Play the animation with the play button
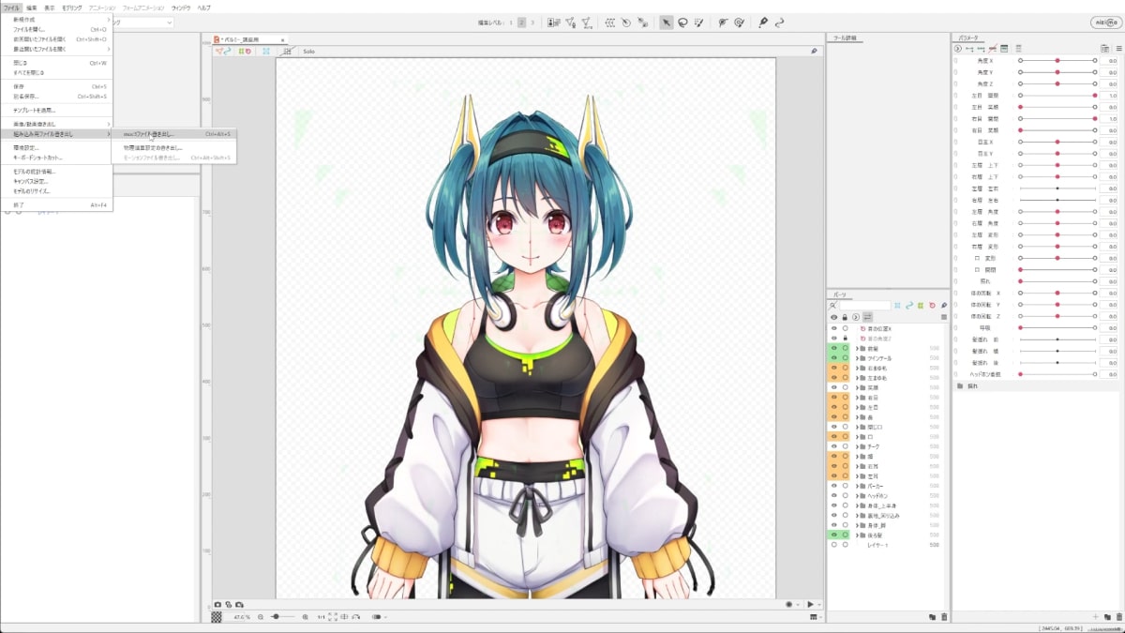1125x633 pixels. tap(811, 605)
